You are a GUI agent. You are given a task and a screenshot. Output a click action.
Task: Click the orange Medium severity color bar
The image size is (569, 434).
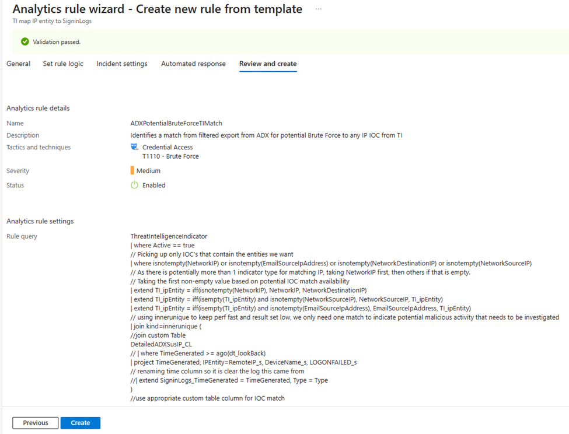click(x=132, y=170)
